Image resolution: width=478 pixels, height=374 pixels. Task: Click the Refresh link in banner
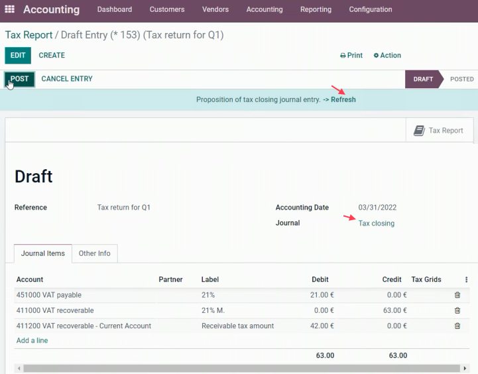coord(343,99)
